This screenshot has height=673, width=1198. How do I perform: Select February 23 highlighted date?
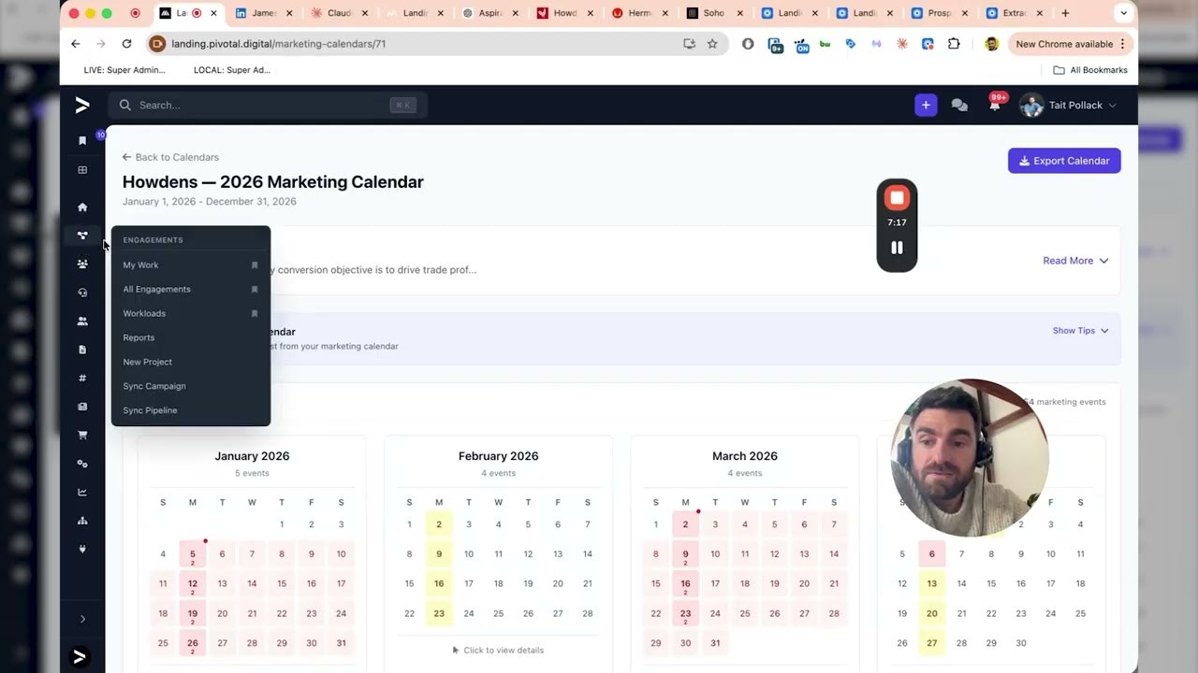(439, 613)
